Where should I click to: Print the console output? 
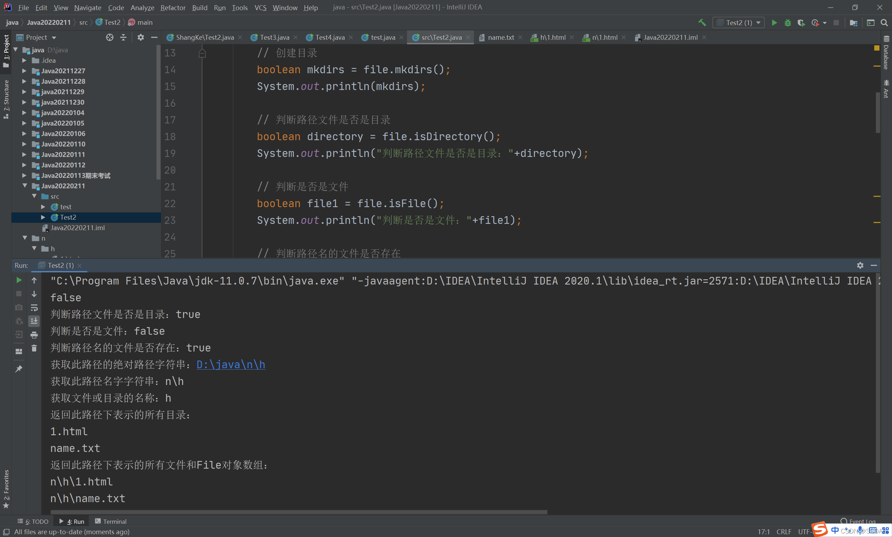pos(34,335)
